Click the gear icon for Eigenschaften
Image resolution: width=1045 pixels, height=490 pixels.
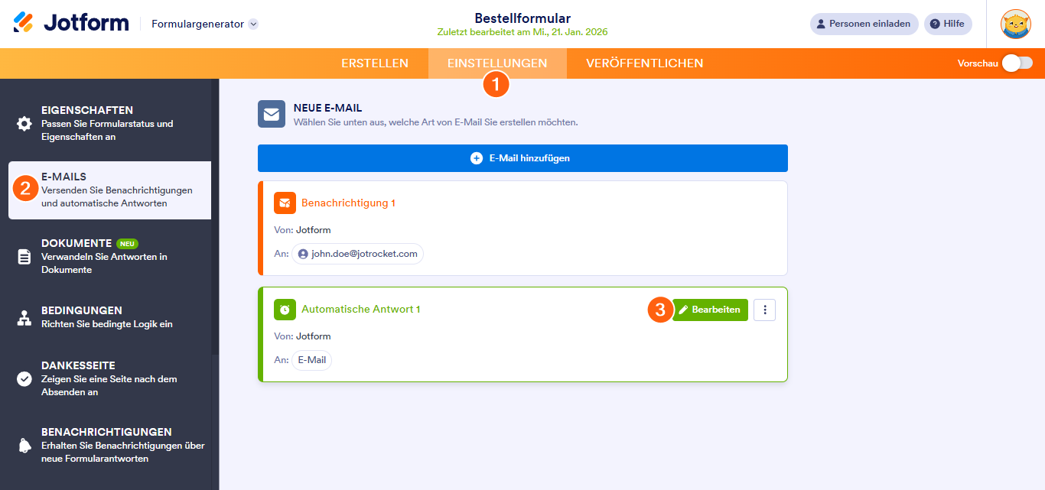(24, 124)
